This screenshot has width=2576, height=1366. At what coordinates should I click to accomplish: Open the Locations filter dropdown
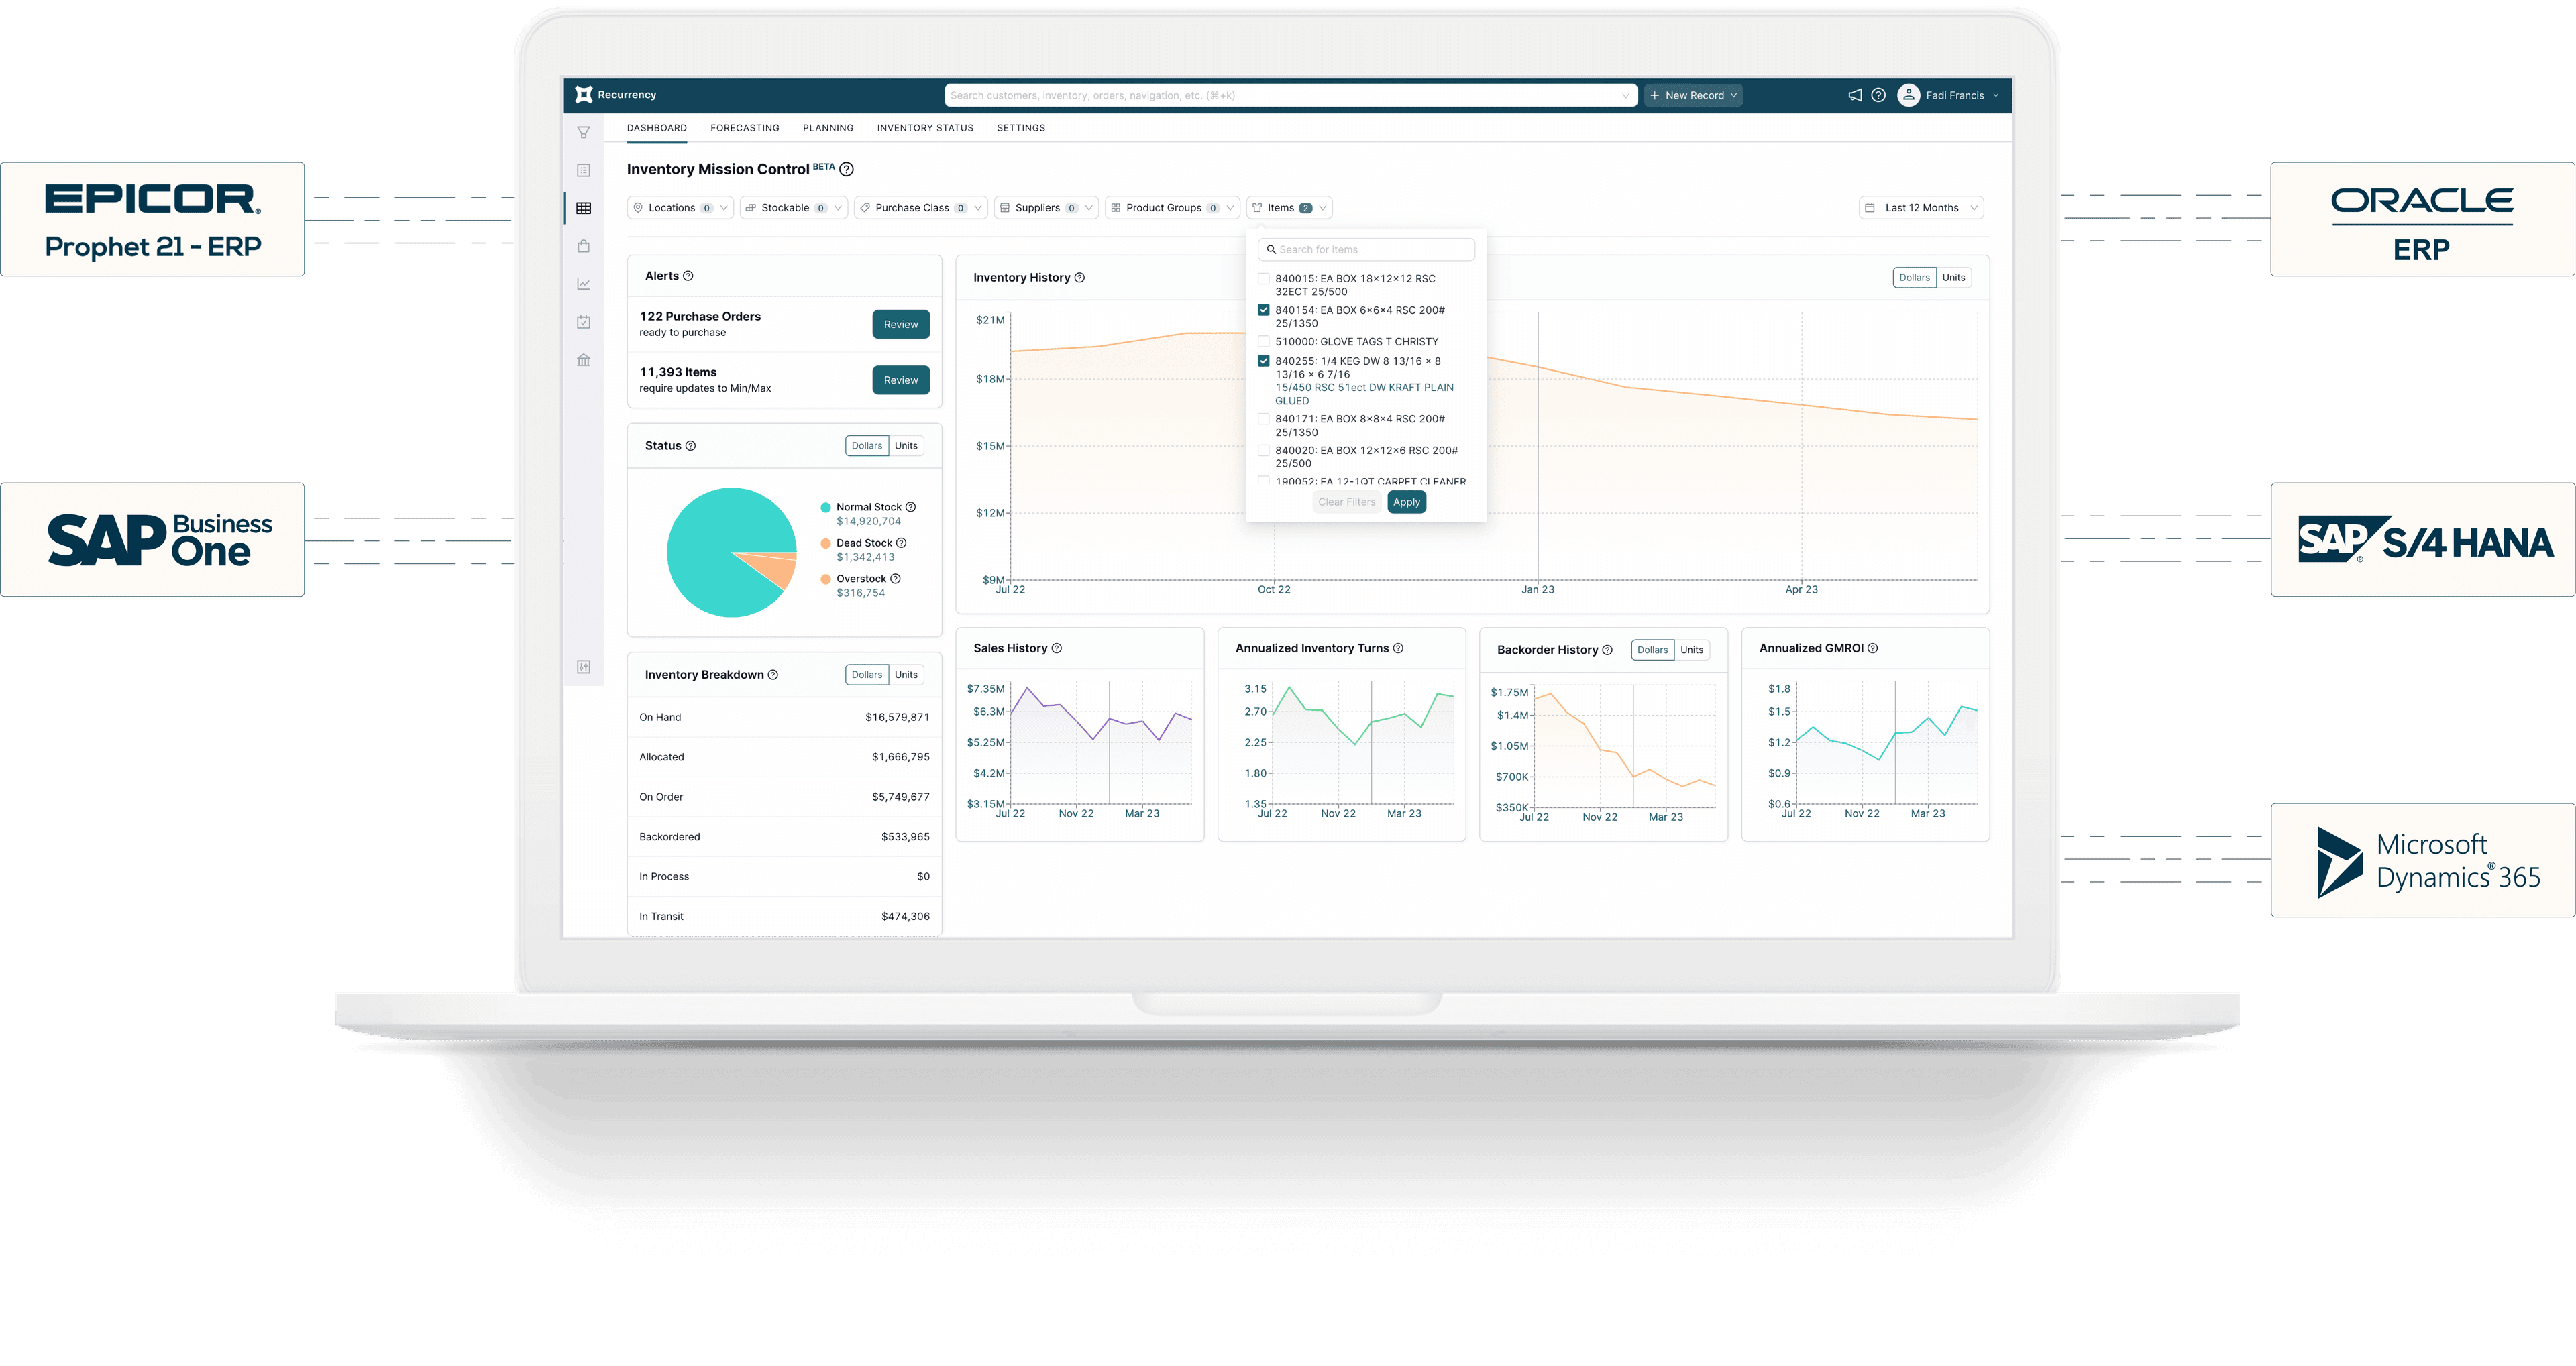[x=679, y=207]
